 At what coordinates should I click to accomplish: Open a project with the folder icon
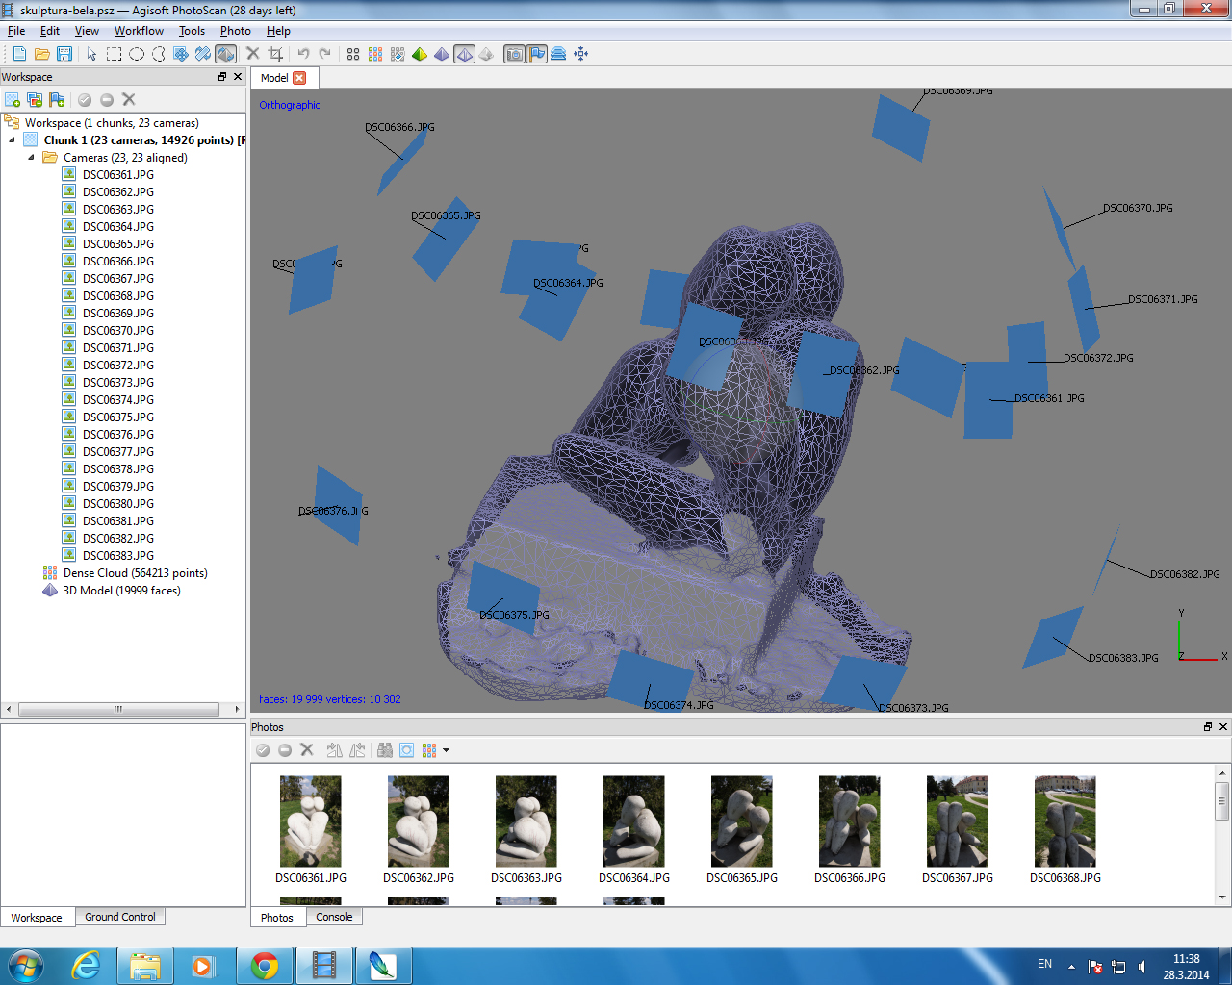coord(41,54)
